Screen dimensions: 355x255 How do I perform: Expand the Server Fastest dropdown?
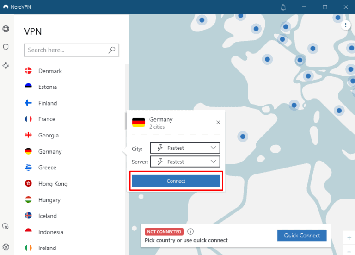[185, 162]
